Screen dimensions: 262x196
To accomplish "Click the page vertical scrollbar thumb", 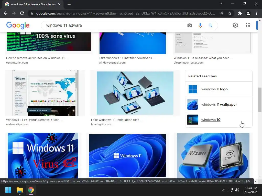I will pos(260,100).
